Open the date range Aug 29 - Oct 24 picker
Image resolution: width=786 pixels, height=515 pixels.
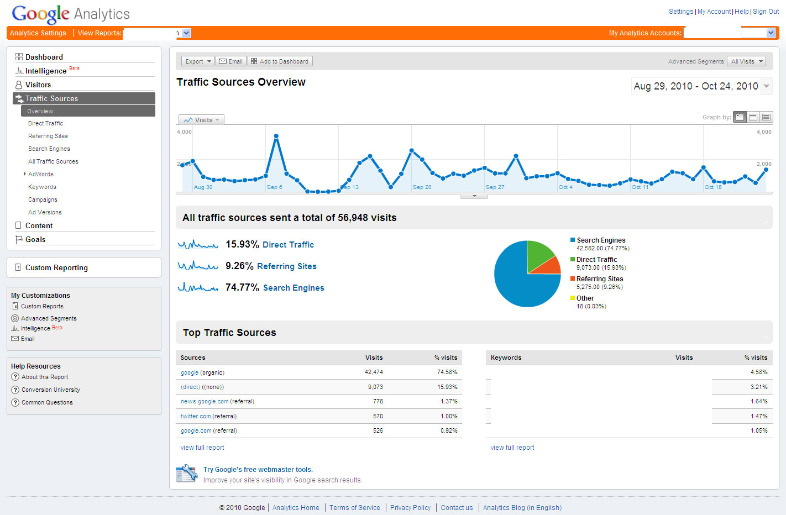[701, 86]
